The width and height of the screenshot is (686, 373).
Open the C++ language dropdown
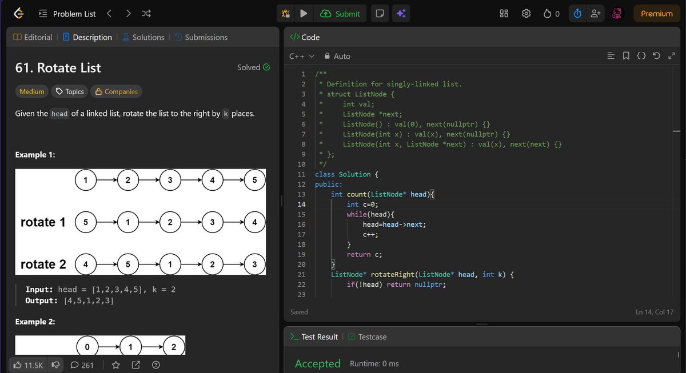coord(302,56)
